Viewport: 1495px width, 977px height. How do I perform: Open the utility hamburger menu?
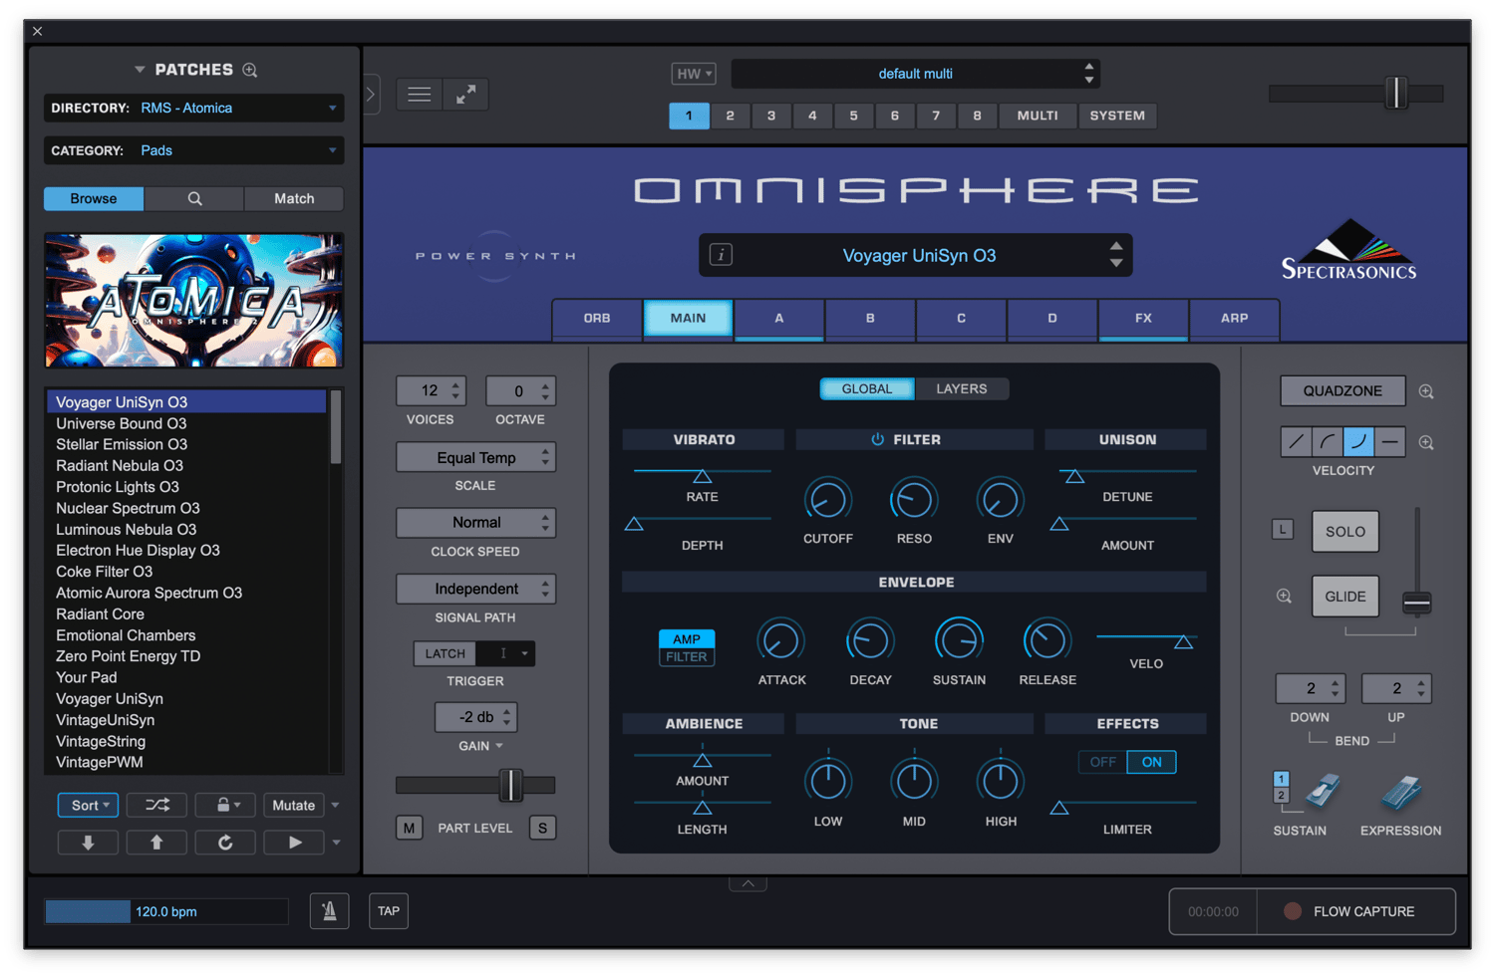click(x=420, y=95)
